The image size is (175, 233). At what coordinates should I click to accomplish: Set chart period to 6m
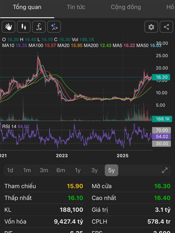(x=61, y=170)
